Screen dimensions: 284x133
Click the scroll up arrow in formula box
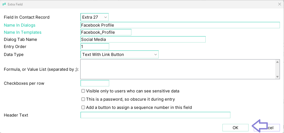(x=277, y=62)
